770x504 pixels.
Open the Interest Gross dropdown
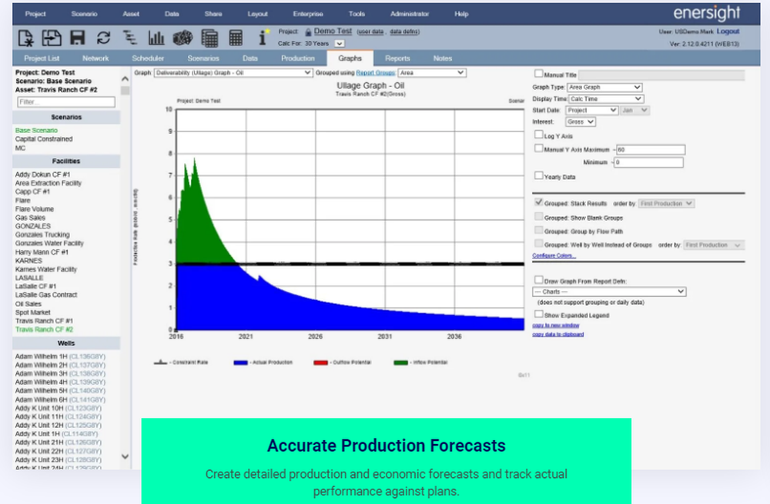coord(580,122)
